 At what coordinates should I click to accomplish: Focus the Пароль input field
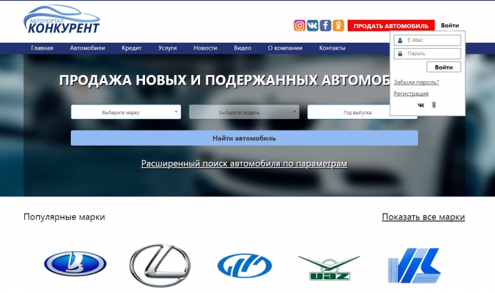click(428, 54)
